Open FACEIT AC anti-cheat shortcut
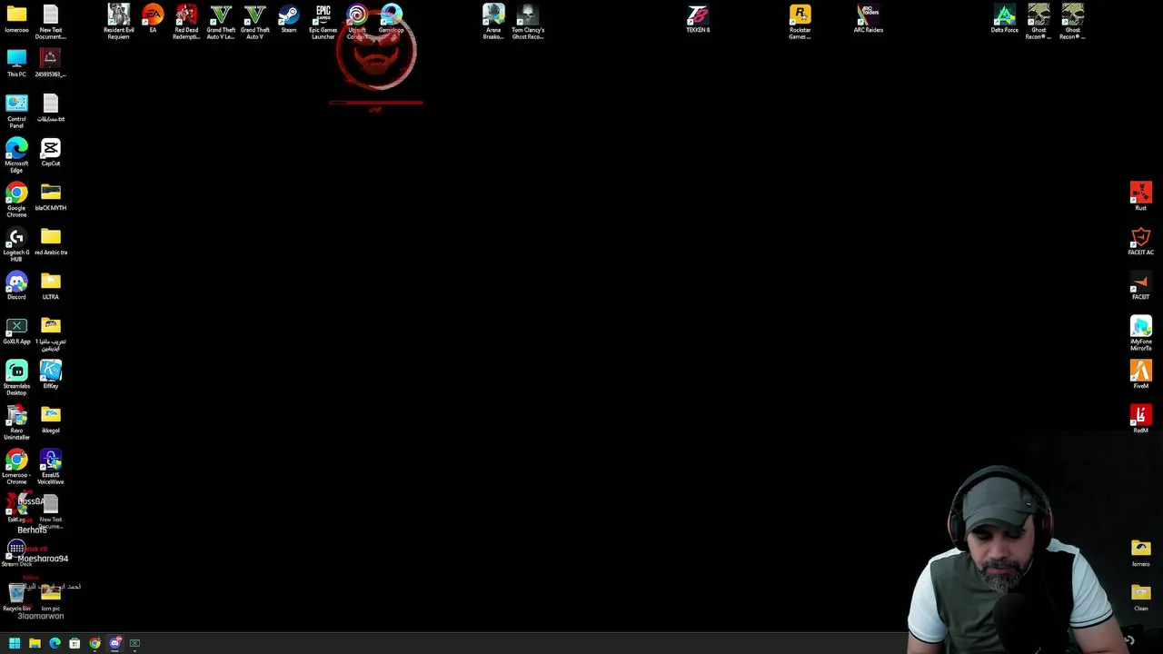This screenshot has width=1163, height=654. tap(1141, 242)
